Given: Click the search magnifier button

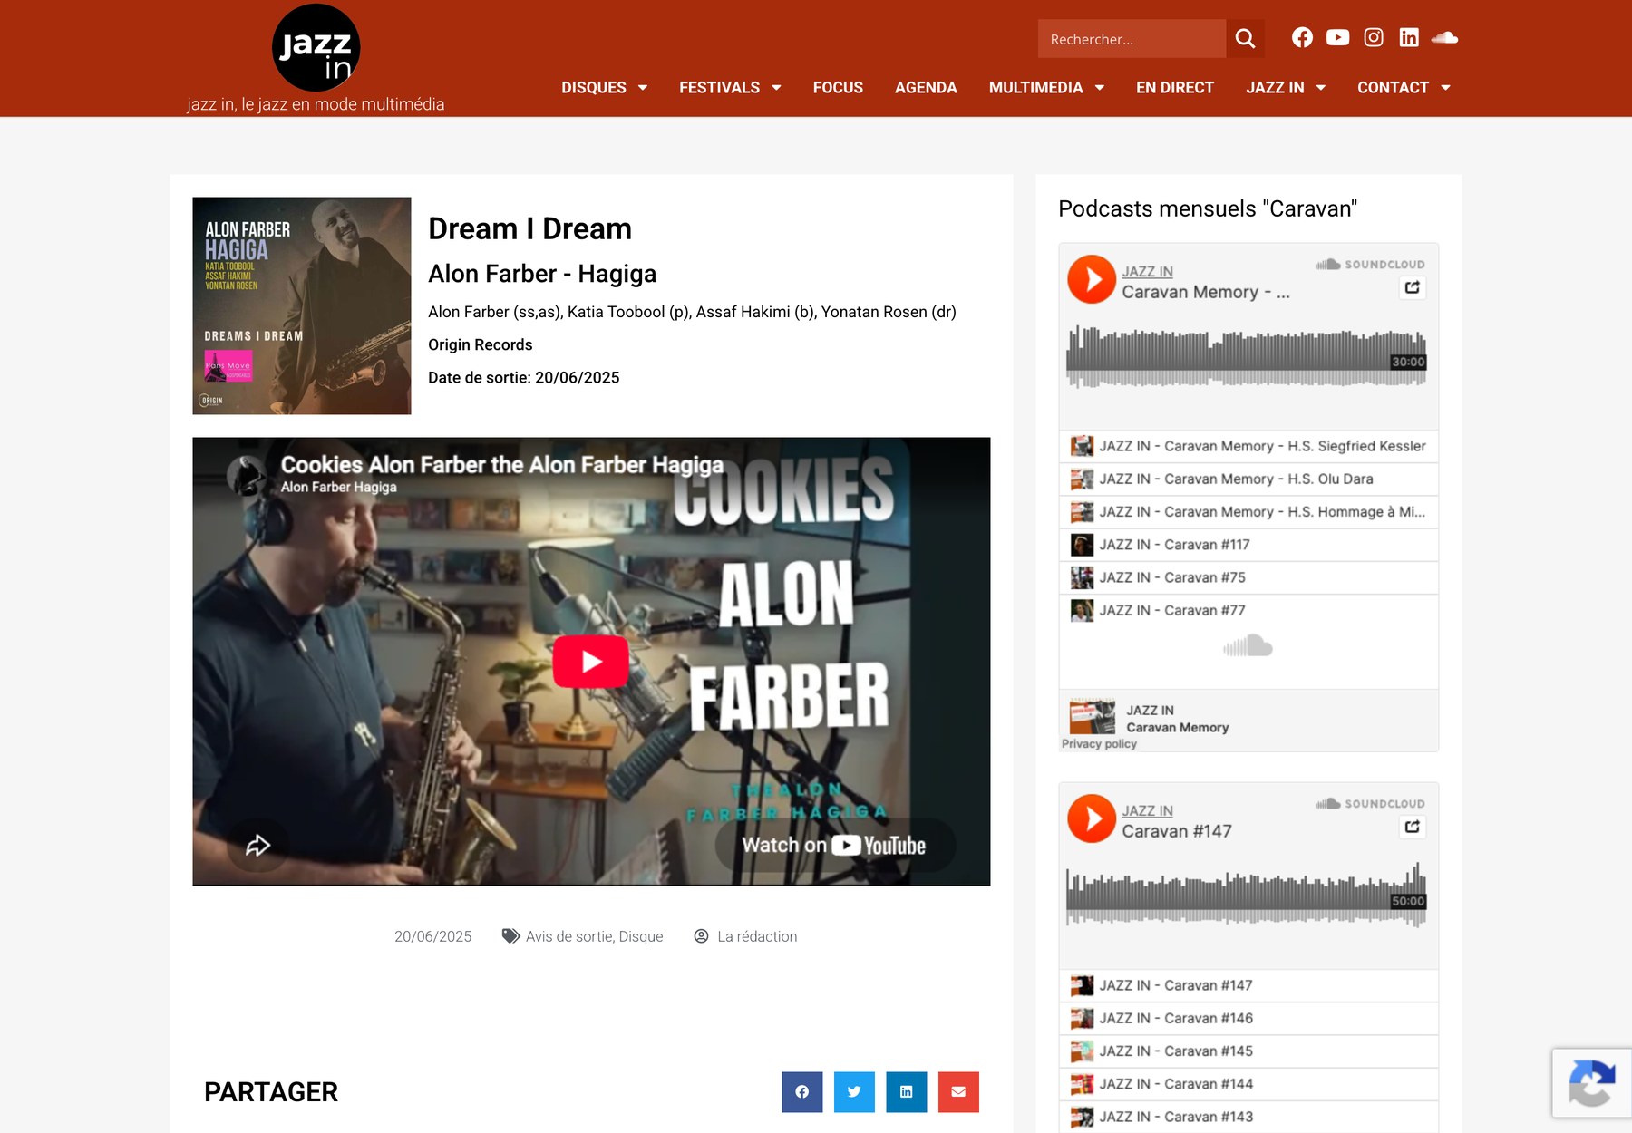Looking at the screenshot, I should (x=1245, y=38).
